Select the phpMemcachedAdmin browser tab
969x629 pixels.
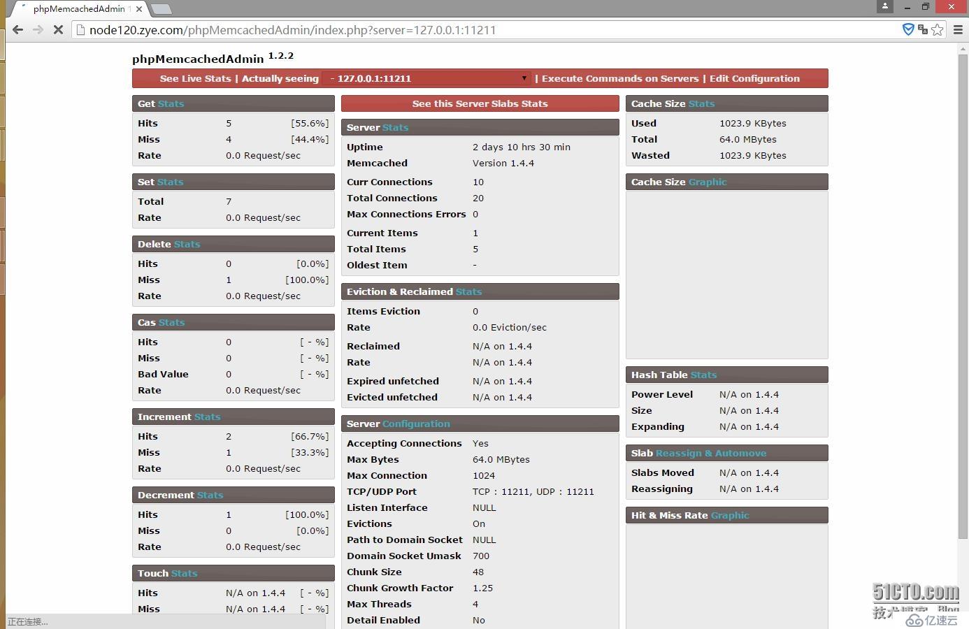click(x=78, y=9)
